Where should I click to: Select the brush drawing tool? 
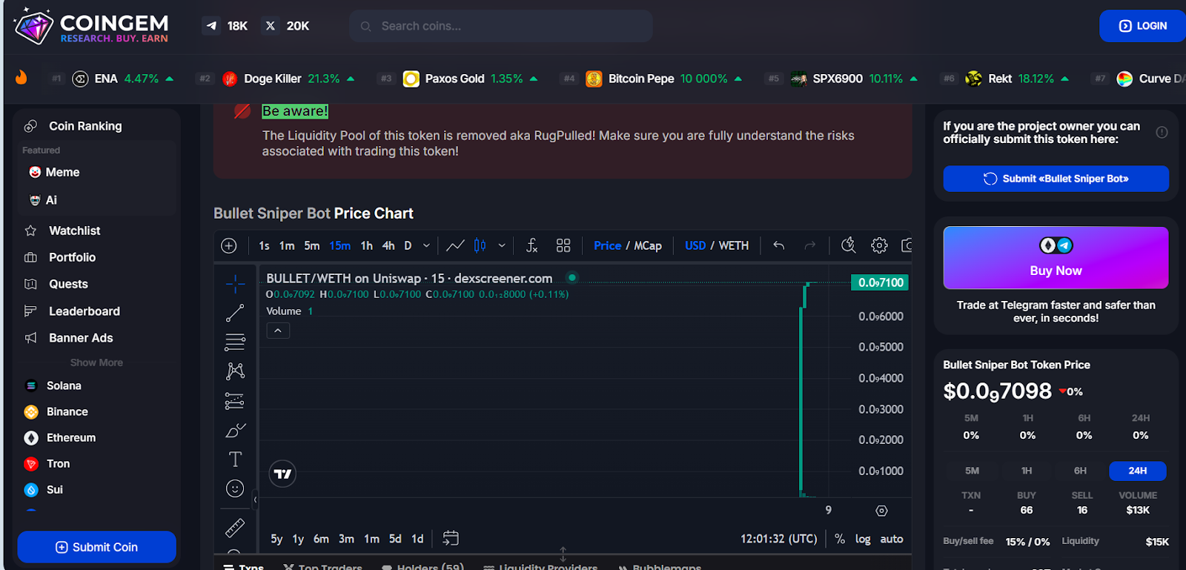point(235,431)
